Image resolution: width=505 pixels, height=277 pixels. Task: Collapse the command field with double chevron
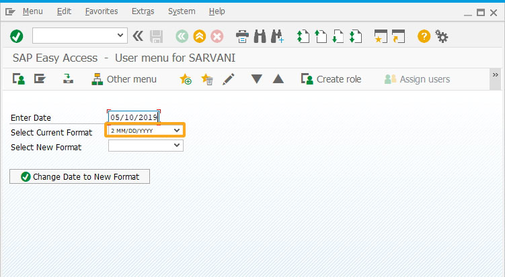point(138,36)
